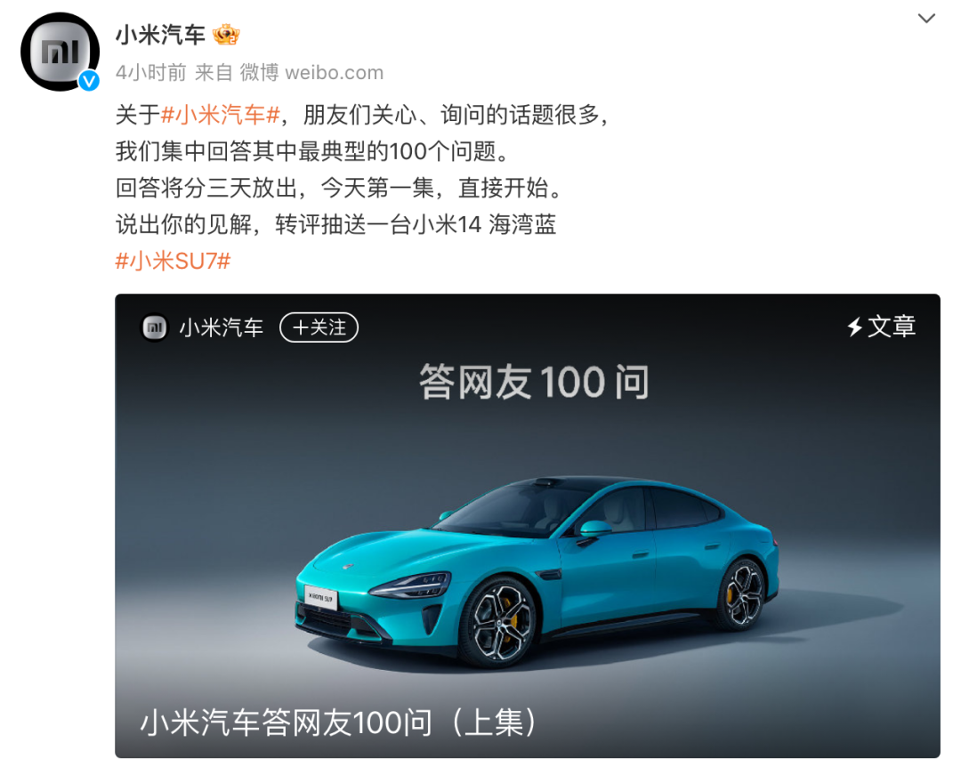The width and height of the screenshot is (961, 775).
Task: Open the post options chevron dropdown
Action: (x=926, y=19)
